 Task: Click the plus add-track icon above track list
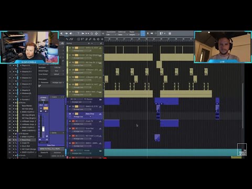point(102,39)
